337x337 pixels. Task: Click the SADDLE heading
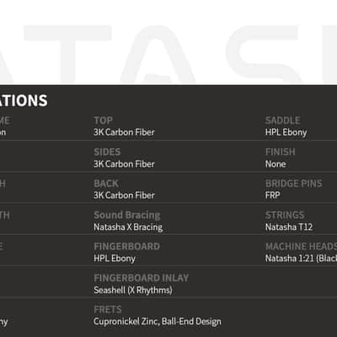(x=283, y=120)
